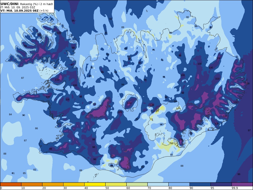This screenshot has height=190, width=253.
Task: Click the '99.9' legend tick label
Action: point(234,188)
